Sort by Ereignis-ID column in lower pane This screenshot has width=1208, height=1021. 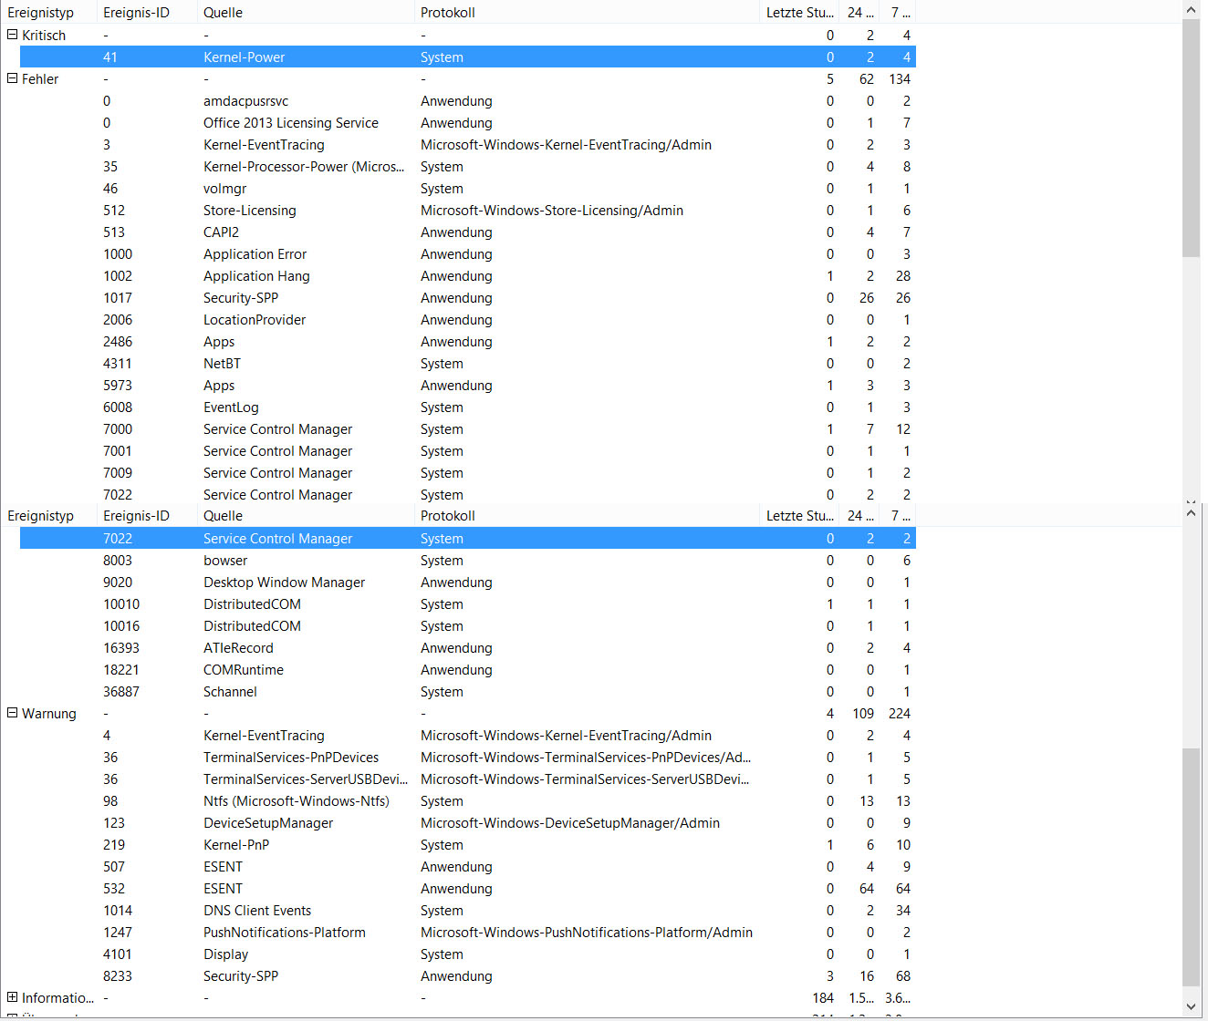[x=146, y=515]
